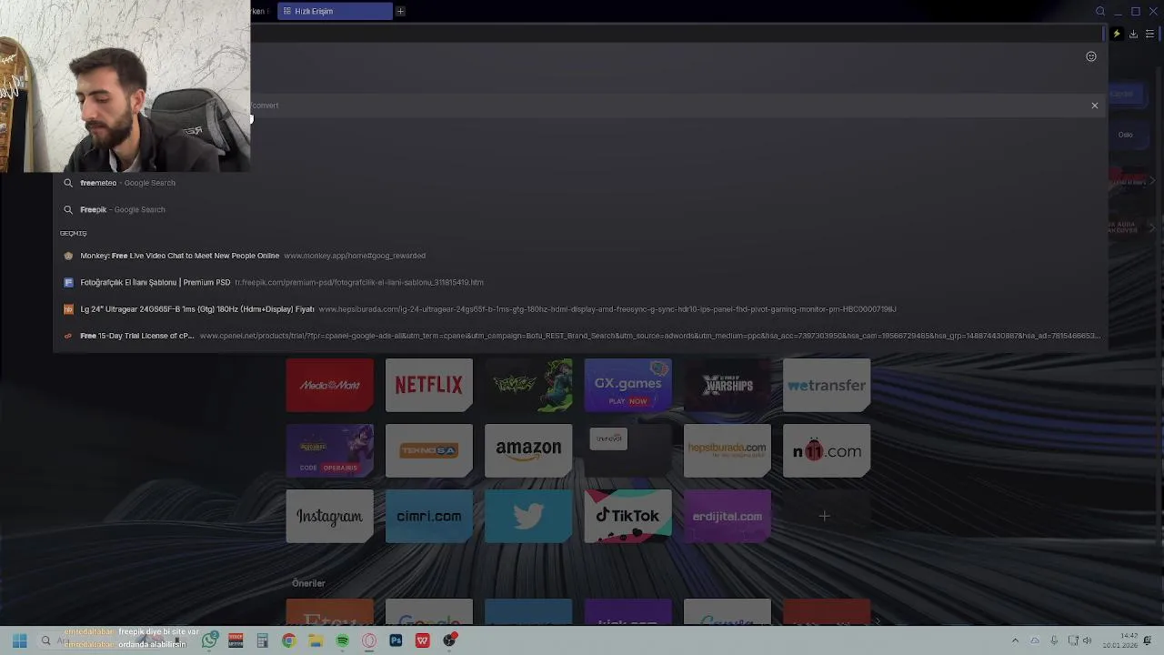This screenshot has width=1164, height=655.
Task: Click the taskbar search magnifier
Action: pos(45,640)
